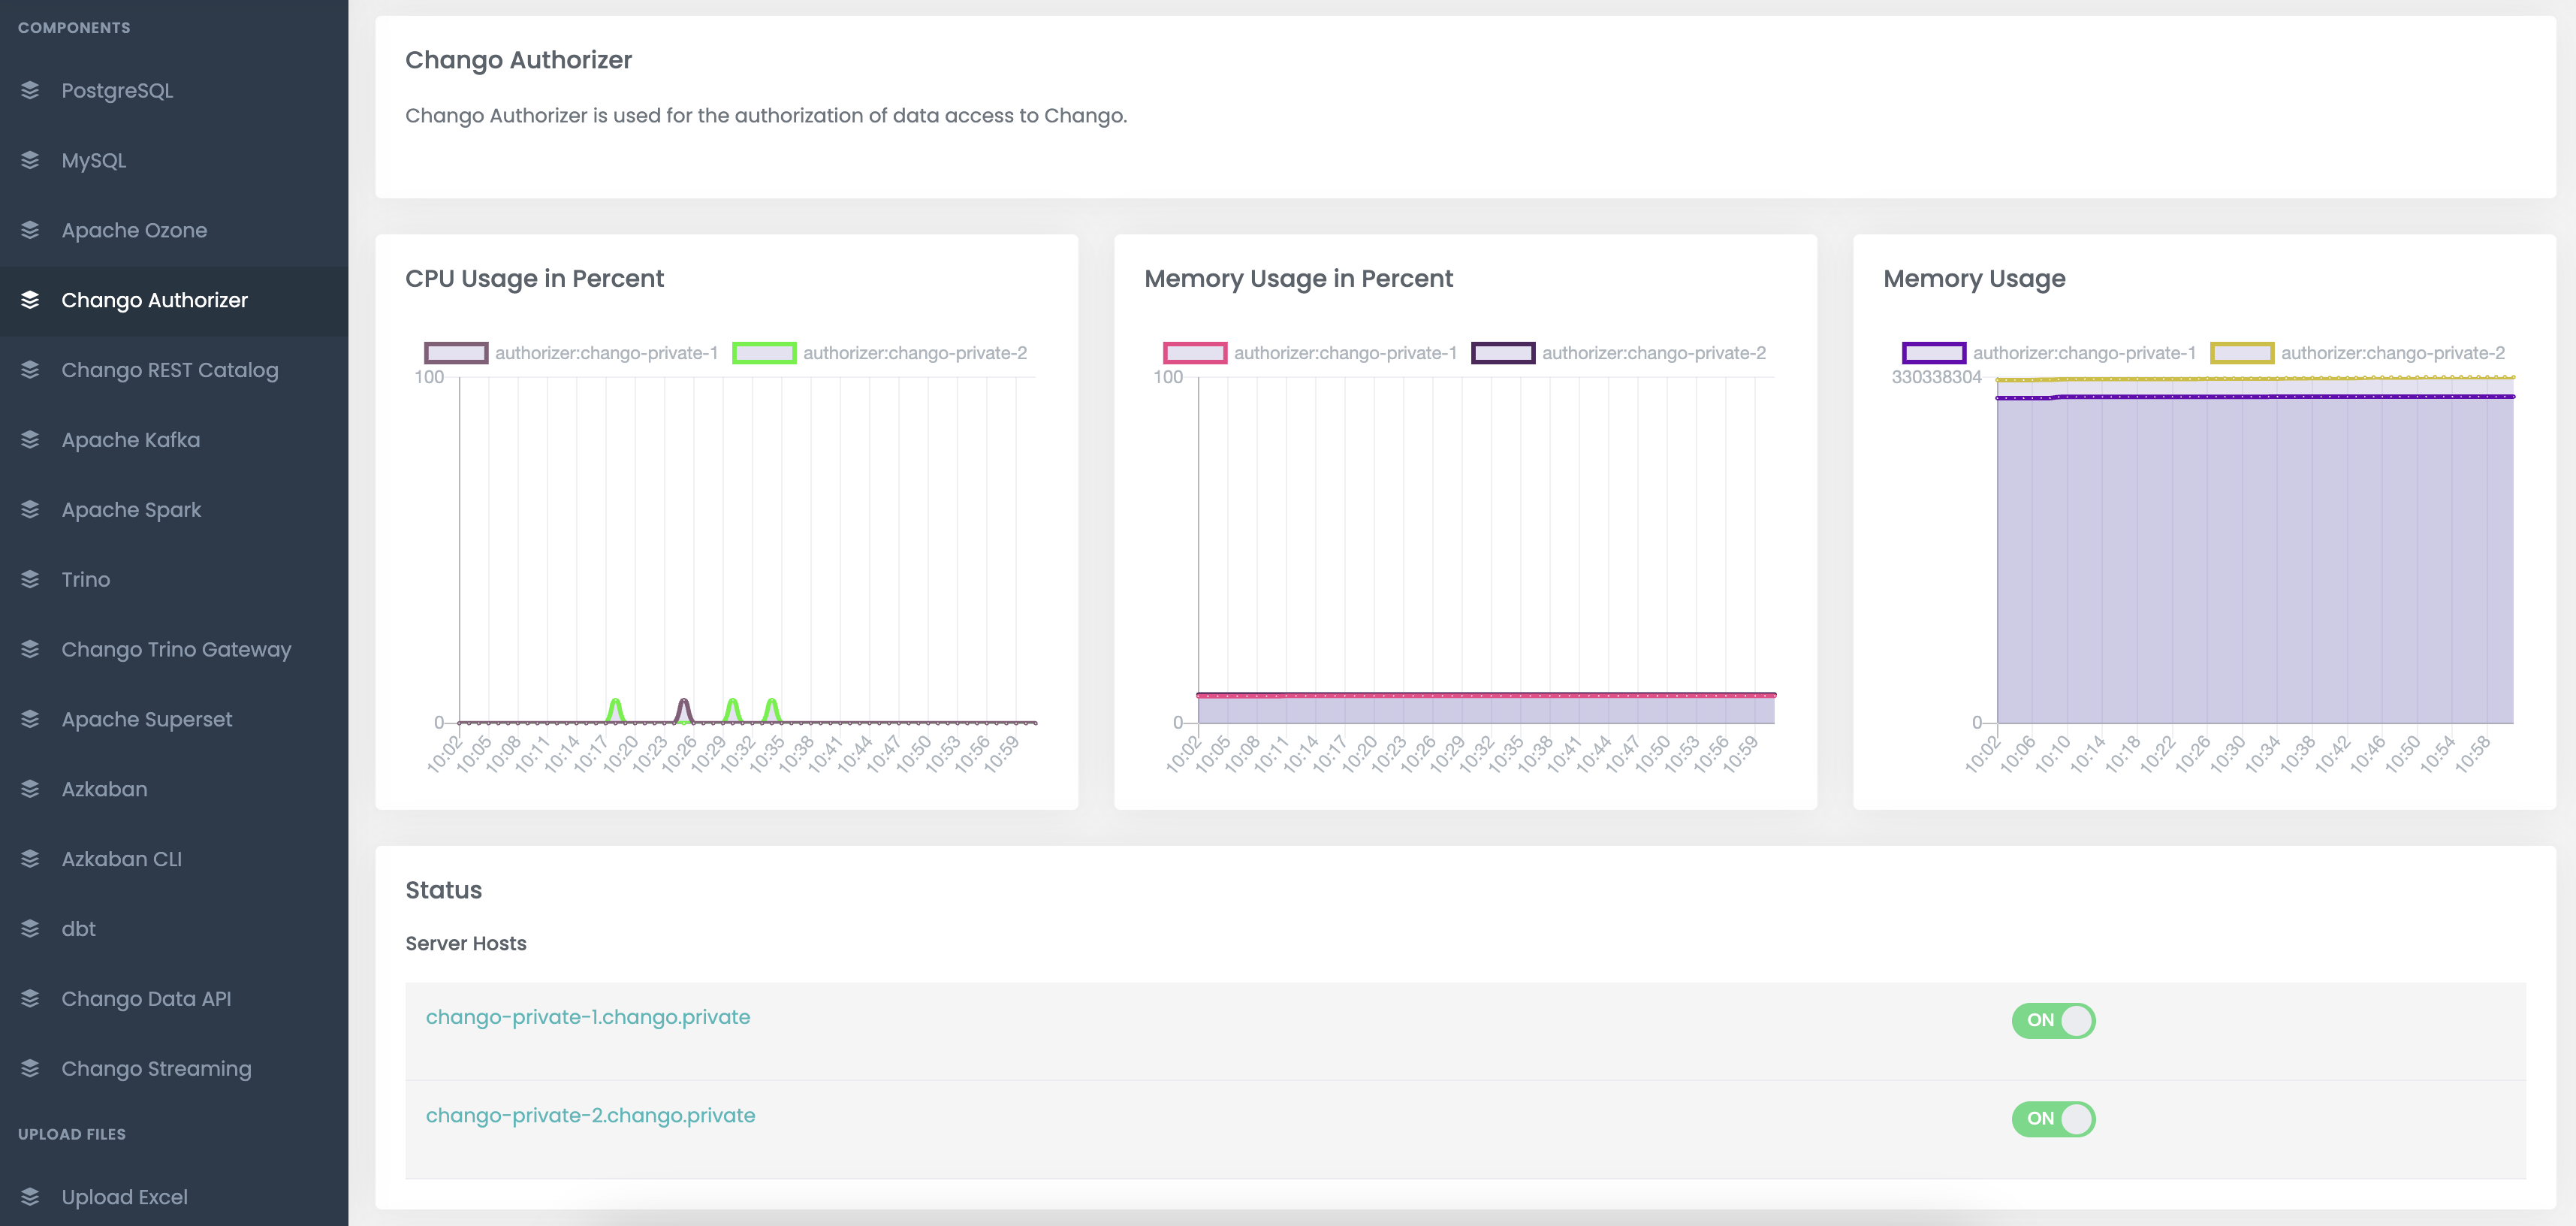Screen dimensions: 2576x1226
Task: Go to Trino component page
Action: point(174,579)
